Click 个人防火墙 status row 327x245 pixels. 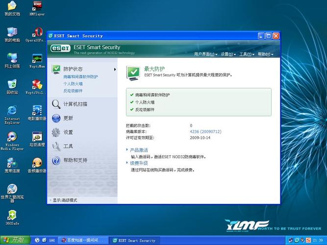pos(143,102)
